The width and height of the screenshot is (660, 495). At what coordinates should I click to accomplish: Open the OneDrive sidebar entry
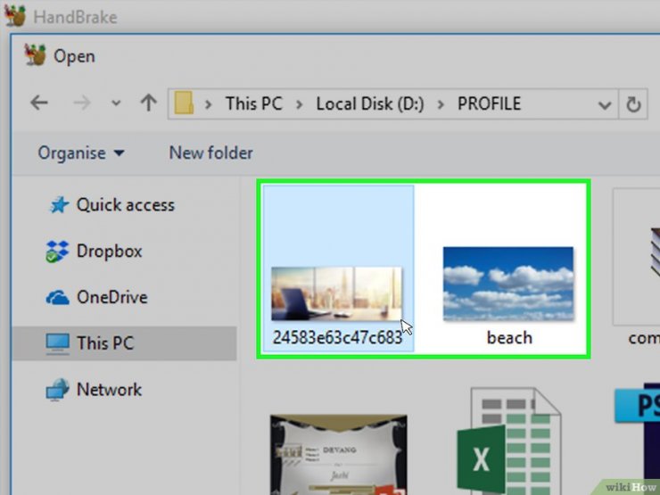click(x=112, y=298)
